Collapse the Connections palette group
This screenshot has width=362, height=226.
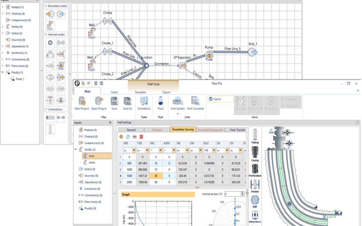46,109
